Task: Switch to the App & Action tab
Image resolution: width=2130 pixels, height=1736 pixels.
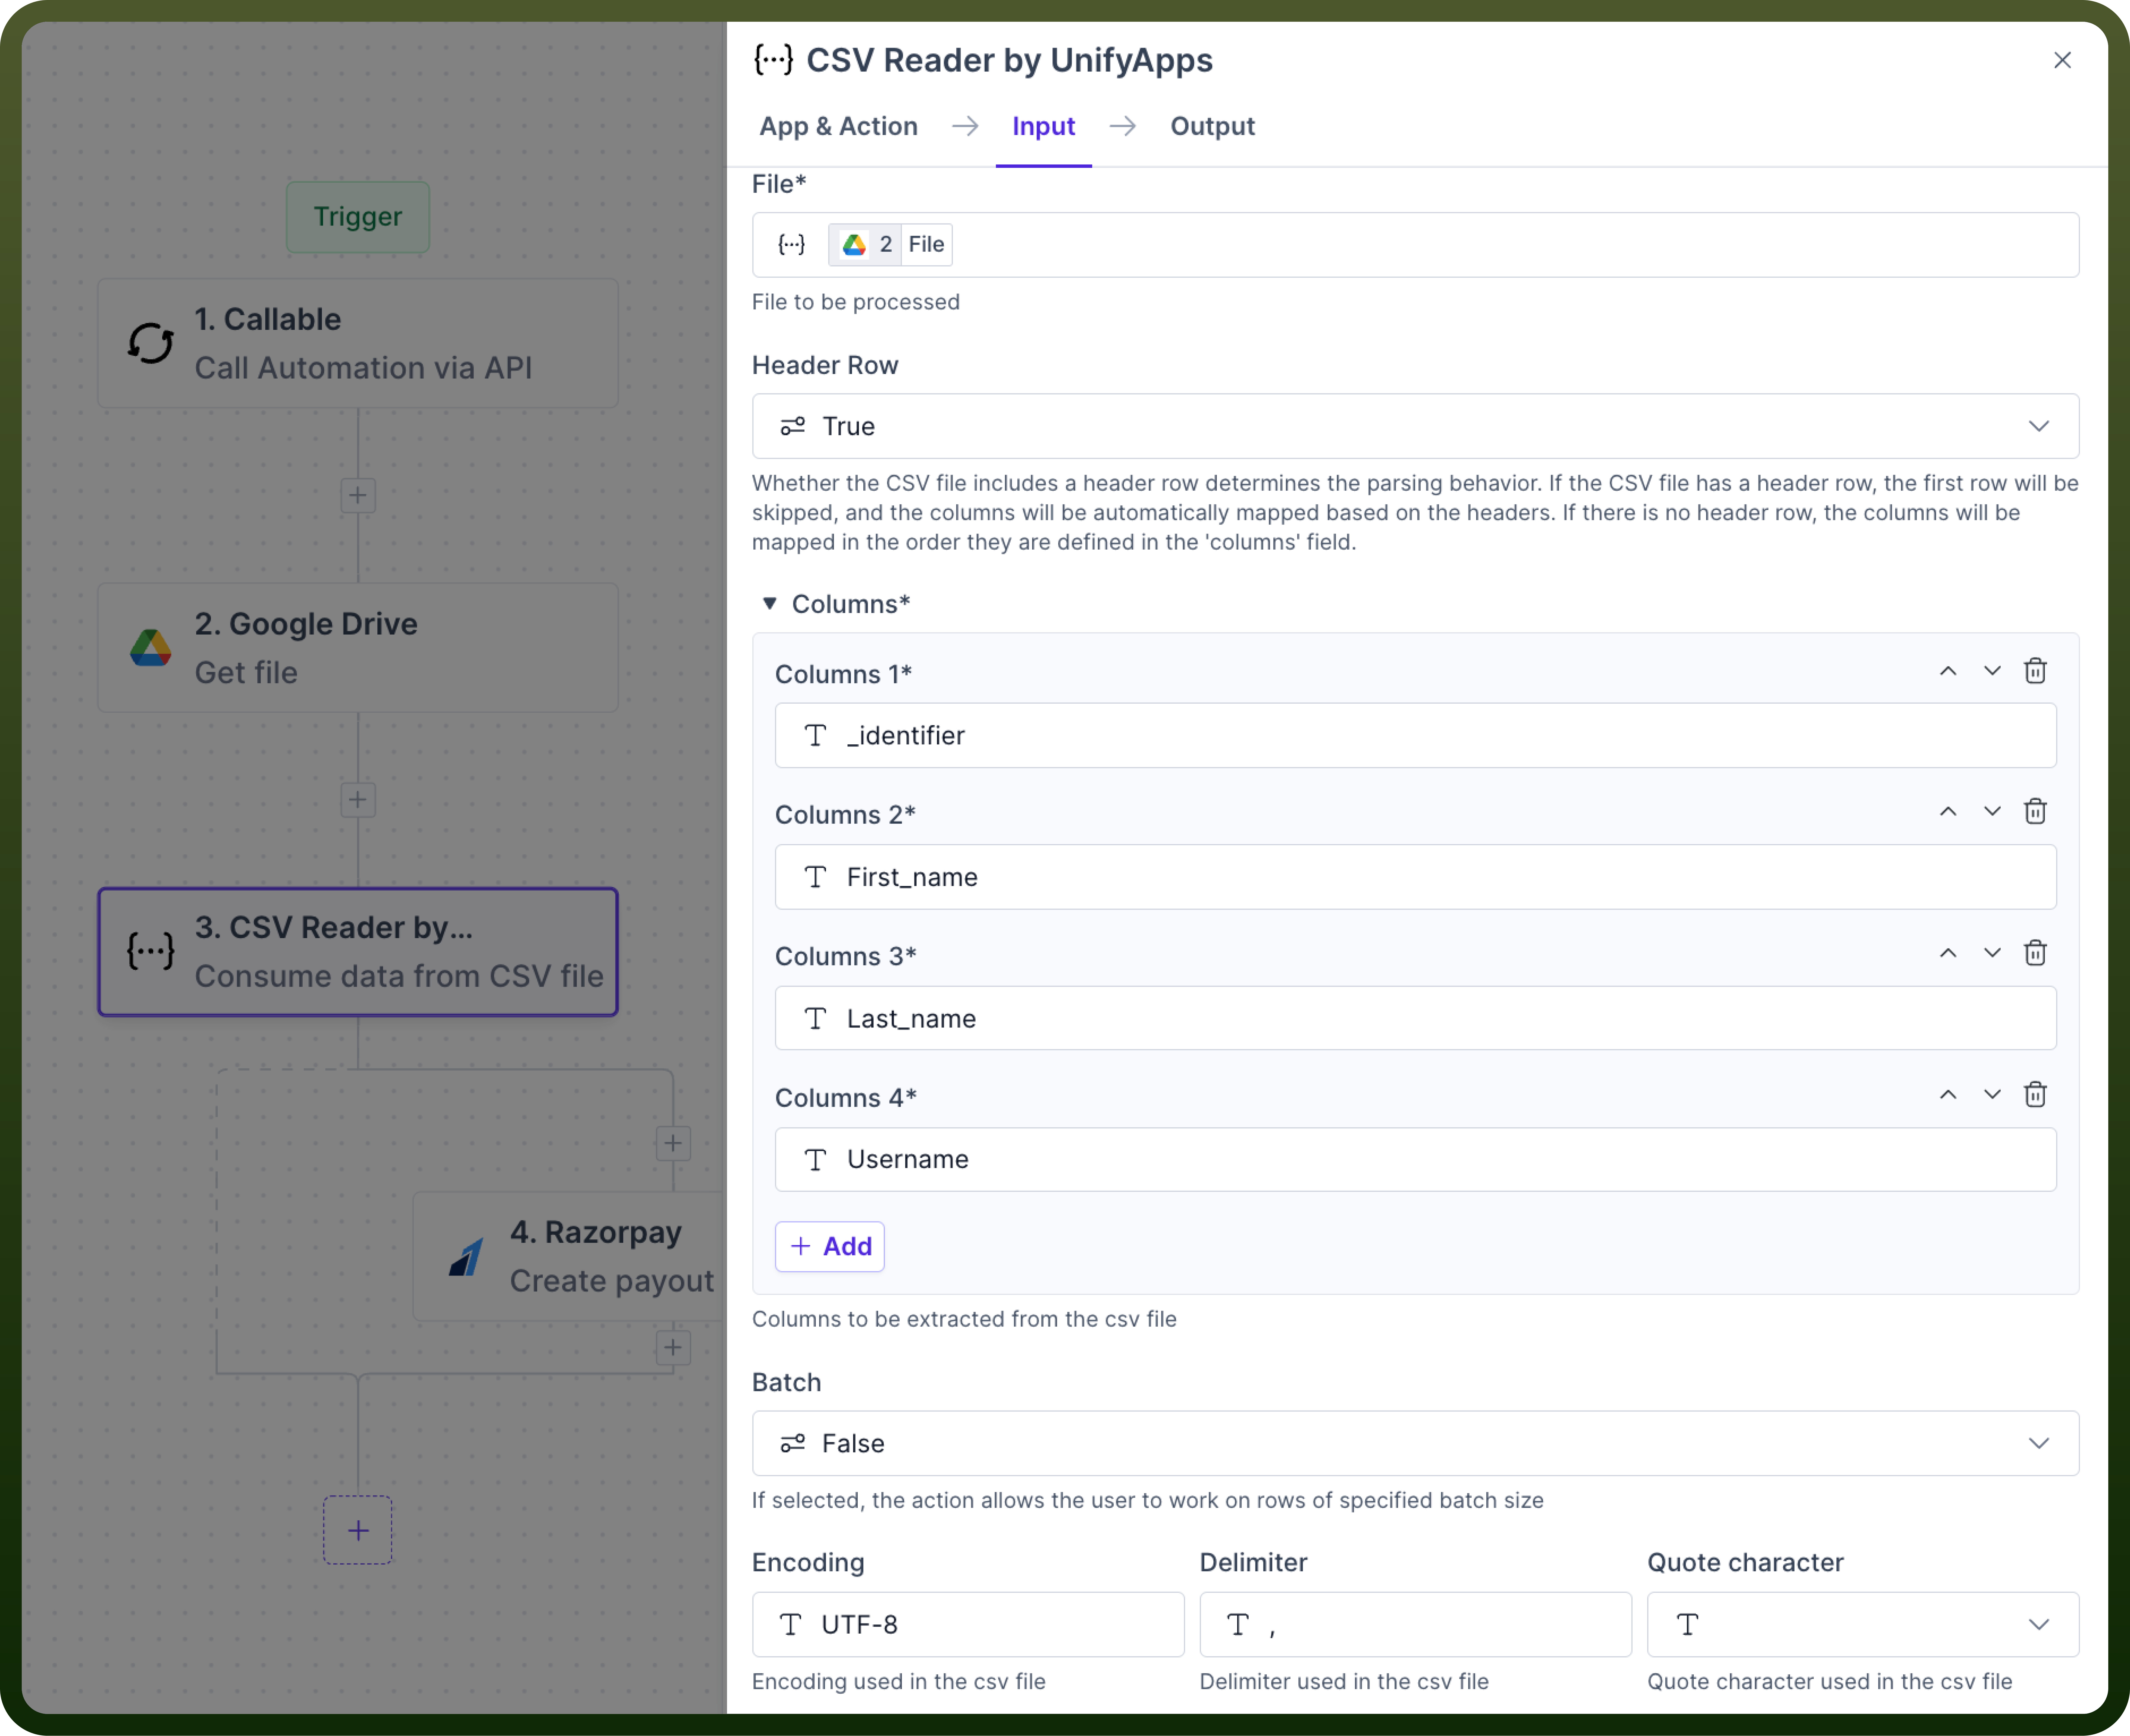Action: pos(838,126)
